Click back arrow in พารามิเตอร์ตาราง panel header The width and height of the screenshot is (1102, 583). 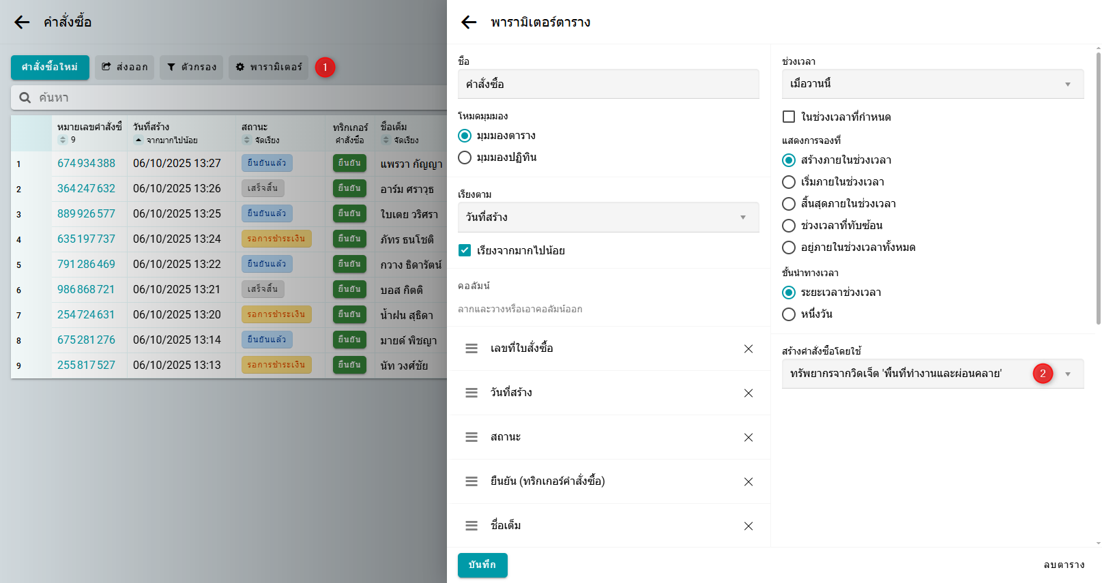(x=469, y=23)
